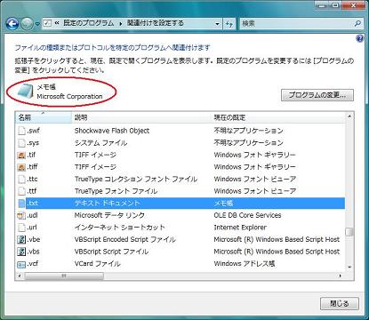369x320 pixels.
Task: Sort by the 説明 column header
Action: click(141, 117)
